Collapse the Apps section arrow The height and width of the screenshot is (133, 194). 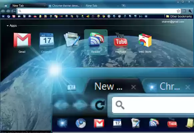click(8, 26)
